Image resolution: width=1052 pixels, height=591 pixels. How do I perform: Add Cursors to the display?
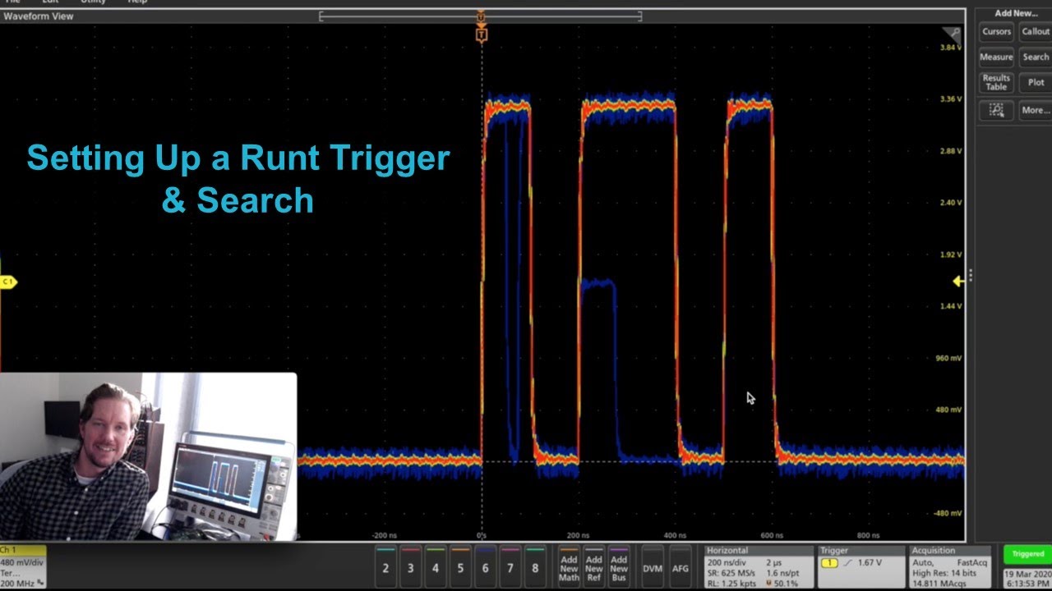coord(996,32)
